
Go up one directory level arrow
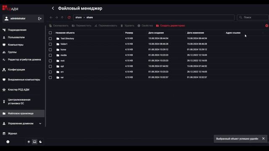tap(62, 18)
